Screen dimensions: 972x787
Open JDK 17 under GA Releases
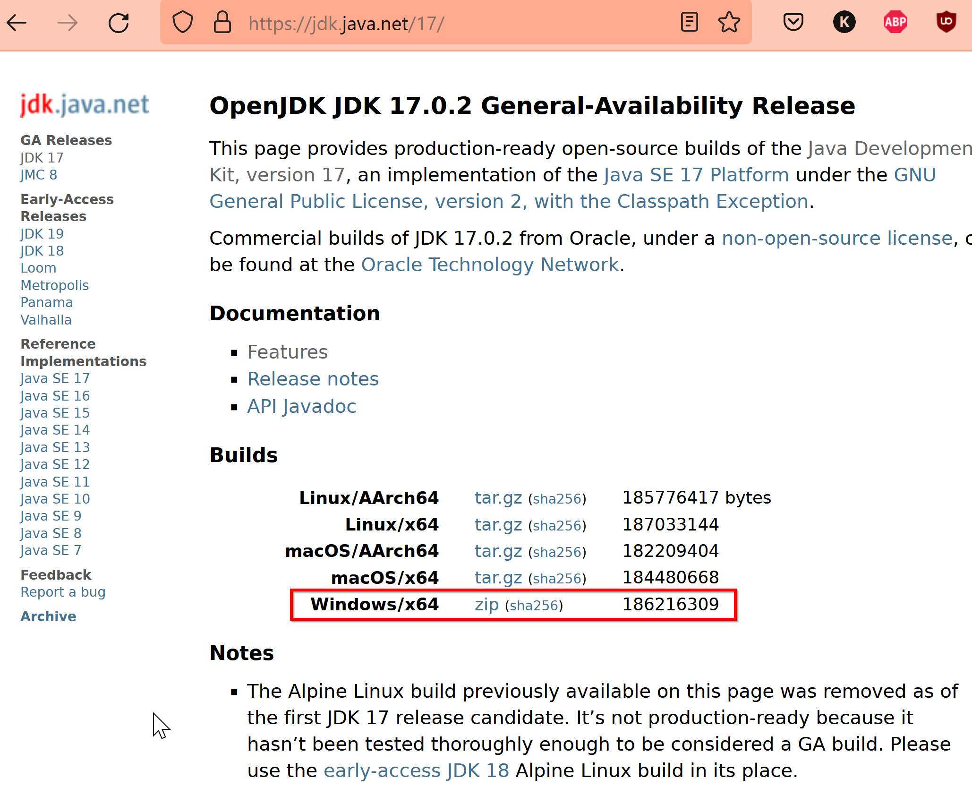pos(42,158)
